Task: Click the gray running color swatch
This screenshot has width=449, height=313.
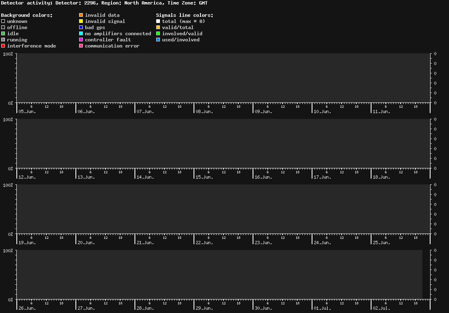Action: (3, 40)
